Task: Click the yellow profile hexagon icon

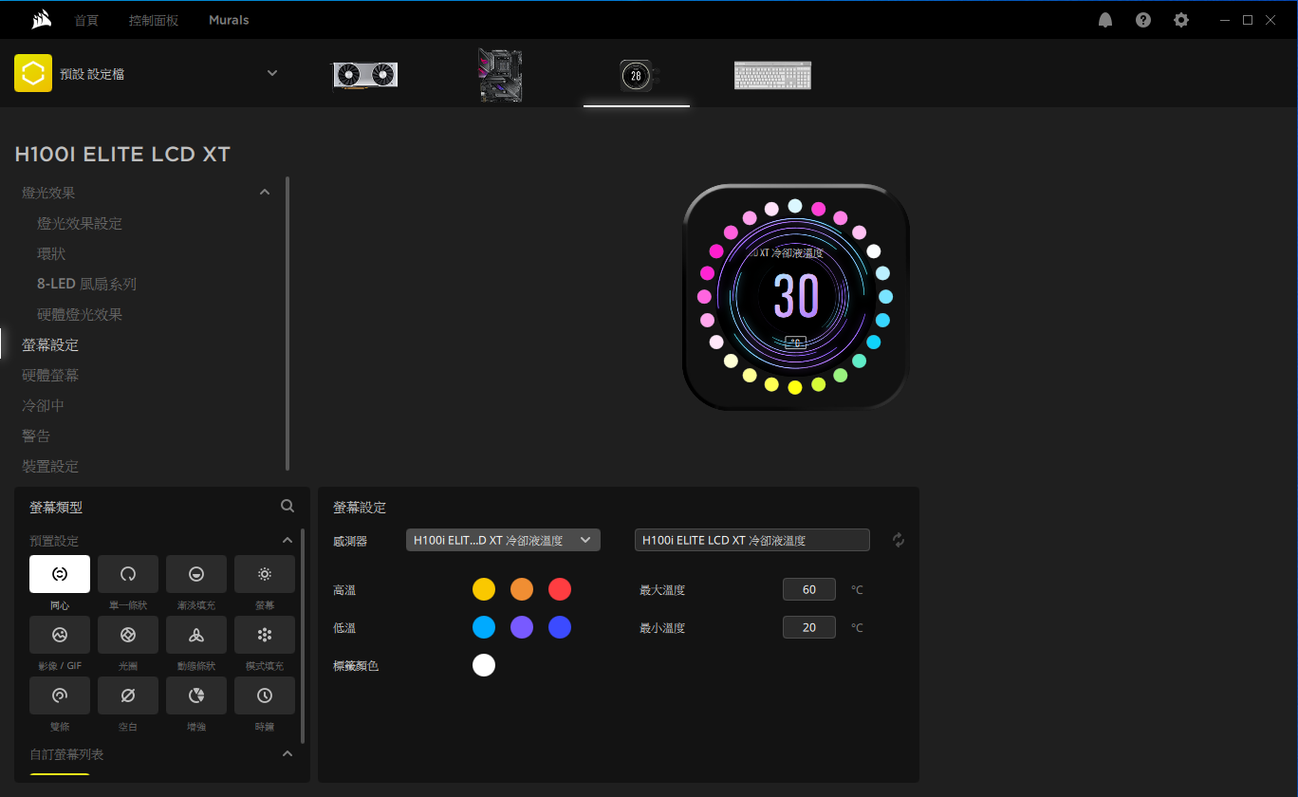Action: point(33,73)
